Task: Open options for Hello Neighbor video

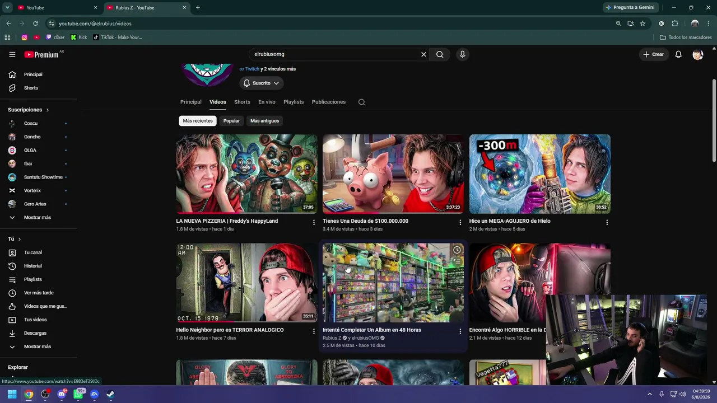Action: coord(314,331)
